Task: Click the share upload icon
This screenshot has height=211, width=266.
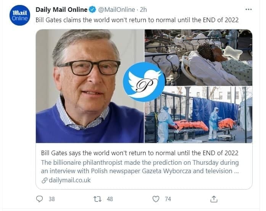Action: pos(214,199)
